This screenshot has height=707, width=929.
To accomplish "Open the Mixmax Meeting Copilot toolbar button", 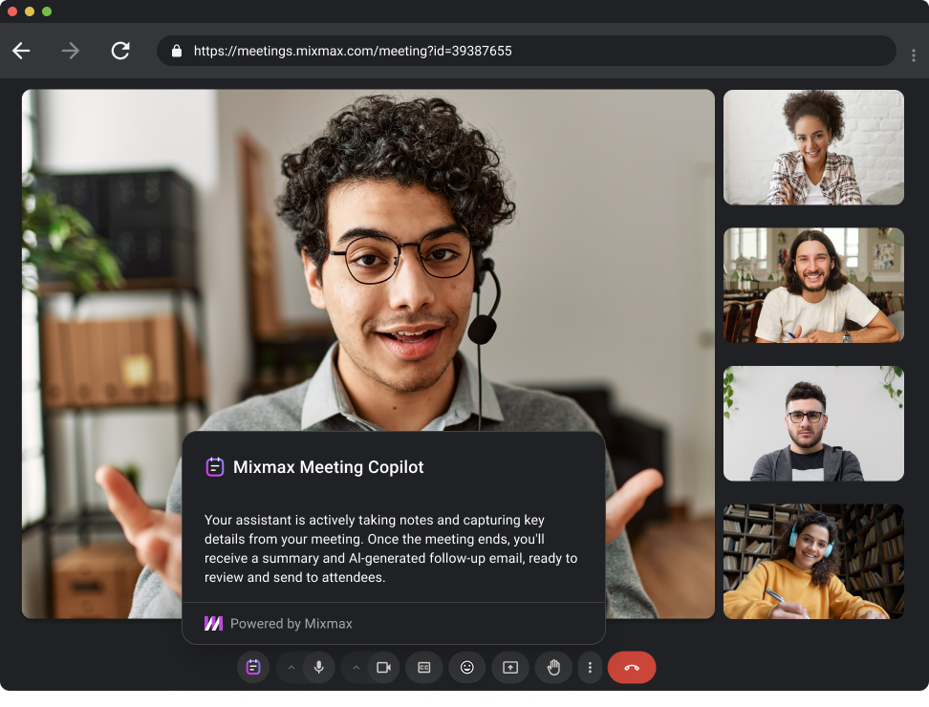I will [x=253, y=667].
